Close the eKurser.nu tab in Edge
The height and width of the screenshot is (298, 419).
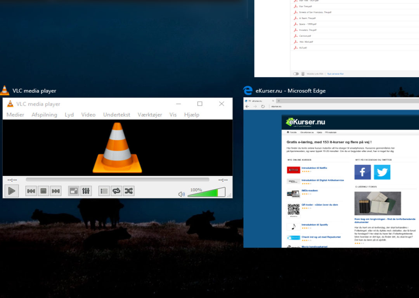pyautogui.click(x=273, y=101)
